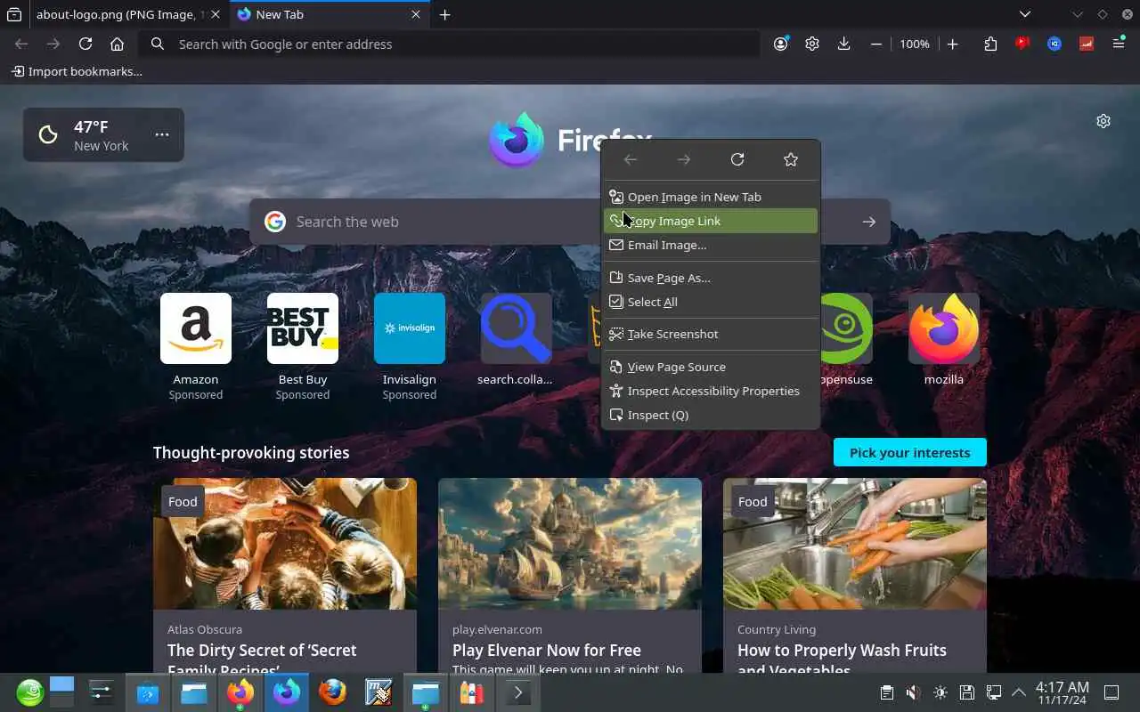Open the weather widget options menu
The image size is (1140, 712).
click(162, 134)
